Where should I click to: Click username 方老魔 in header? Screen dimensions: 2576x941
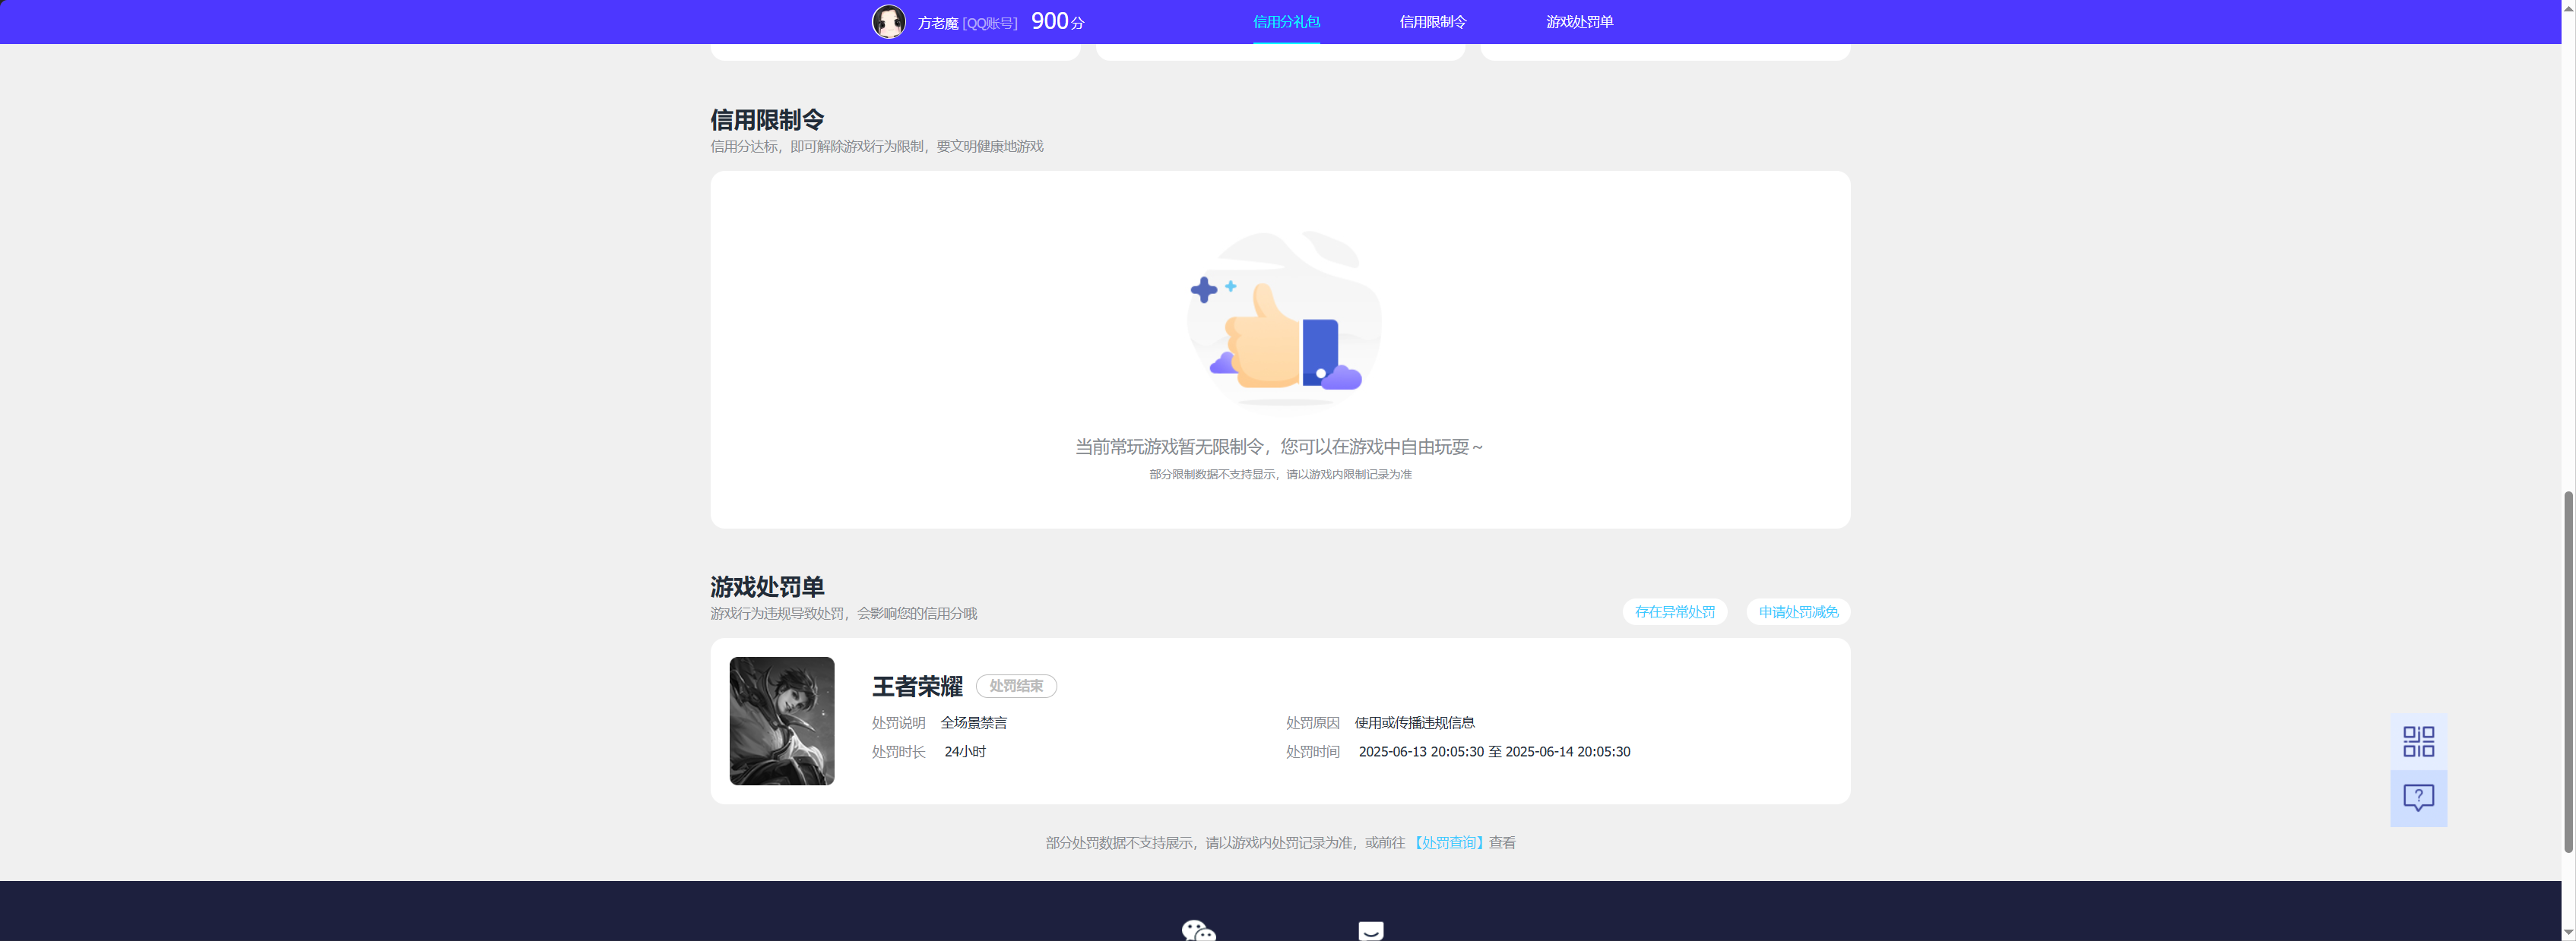938,23
